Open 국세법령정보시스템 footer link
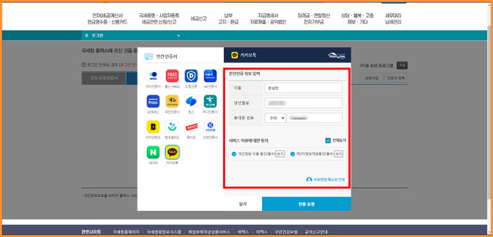 pos(164,232)
